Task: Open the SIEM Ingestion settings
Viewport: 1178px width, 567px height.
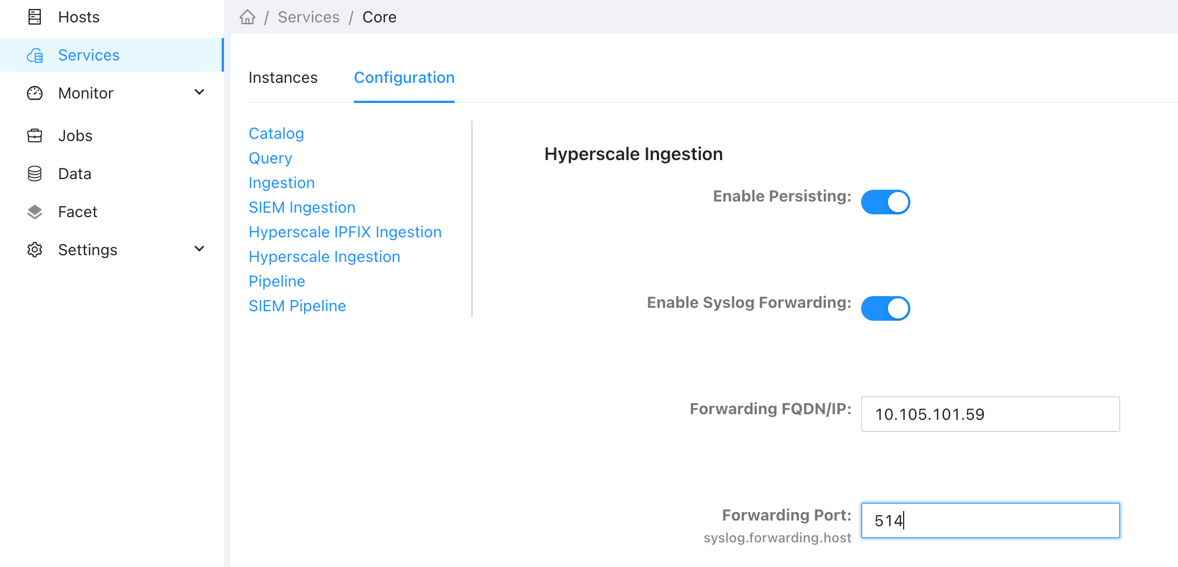Action: click(302, 207)
